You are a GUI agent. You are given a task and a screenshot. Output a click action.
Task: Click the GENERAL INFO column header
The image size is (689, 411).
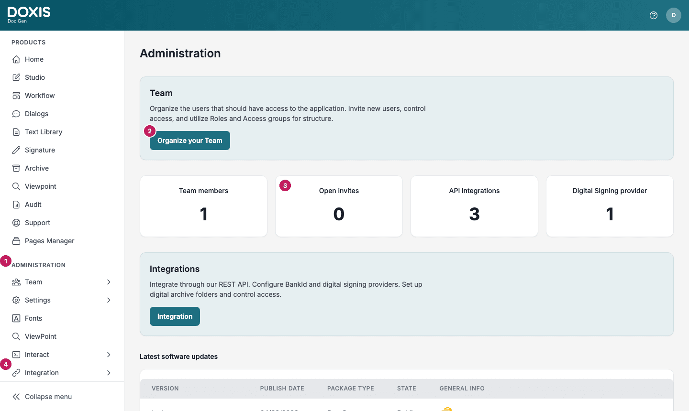click(x=462, y=389)
